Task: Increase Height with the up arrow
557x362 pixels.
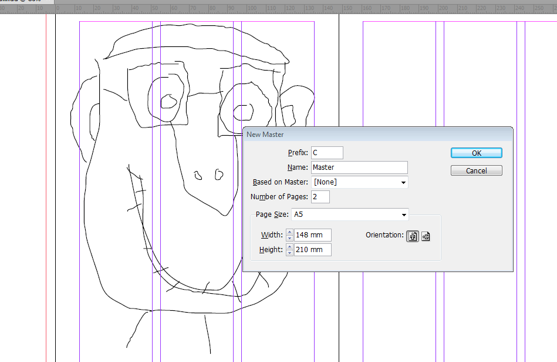Action: (289, 247)
